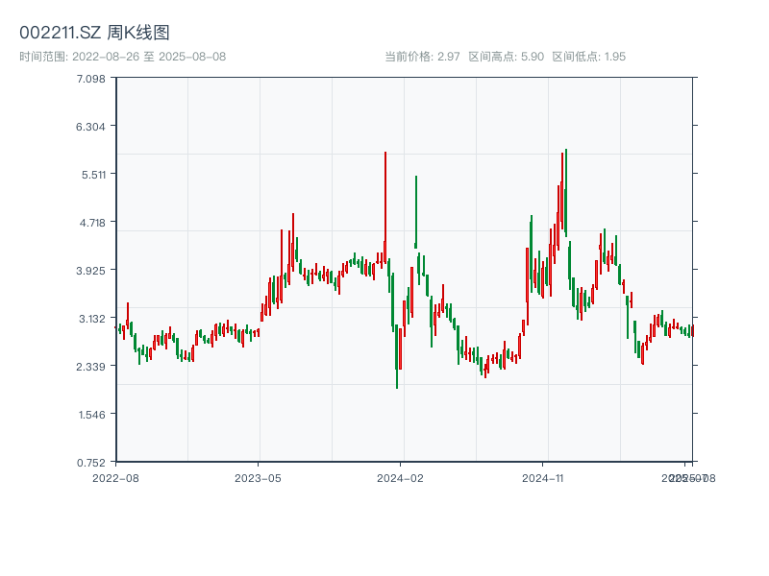Click the 2022-08 x-axis date label
Image resolution: width=769 pixels, height=576 pixels.
click(115, 477)
